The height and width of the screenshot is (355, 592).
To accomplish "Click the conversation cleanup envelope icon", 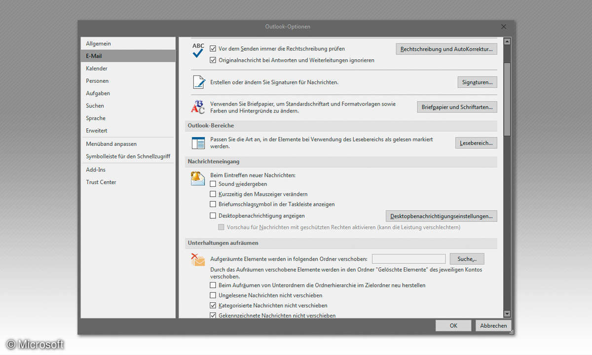I will [x=198, y=259].
